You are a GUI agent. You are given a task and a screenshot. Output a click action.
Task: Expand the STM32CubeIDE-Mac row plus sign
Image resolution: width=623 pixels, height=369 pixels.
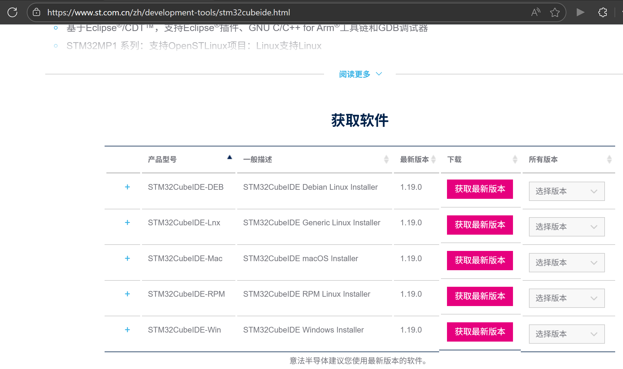coord(127,258)
